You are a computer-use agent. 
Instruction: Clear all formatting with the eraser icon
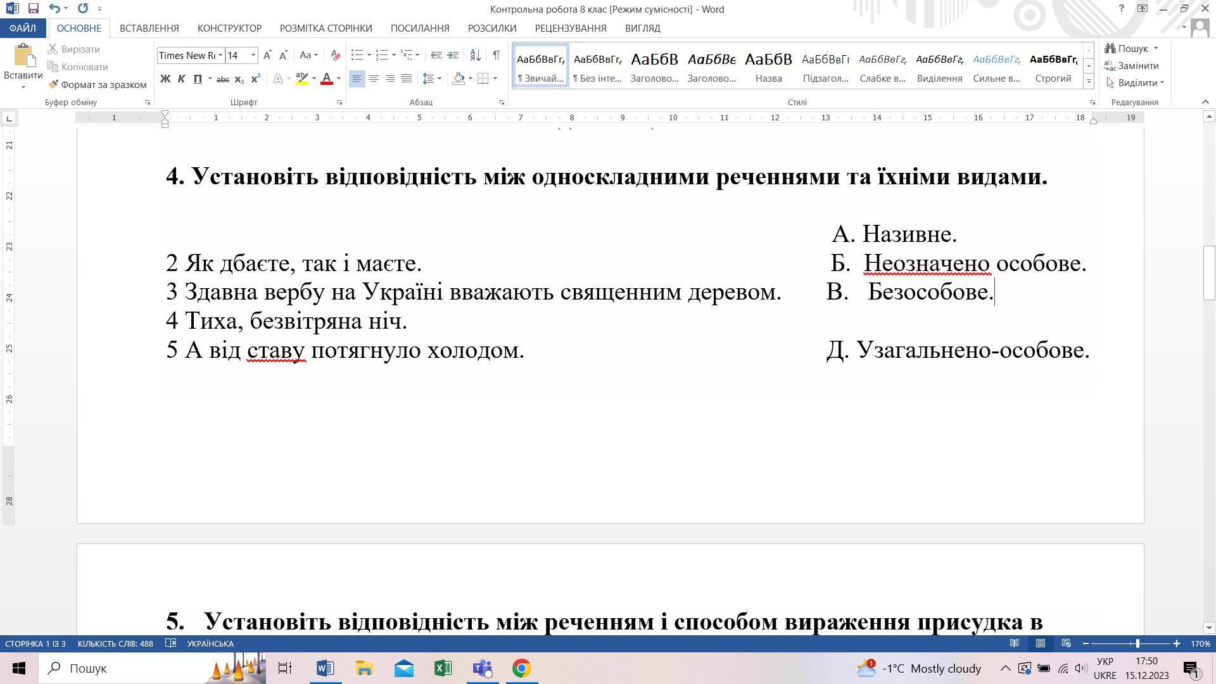click(336, 55)
